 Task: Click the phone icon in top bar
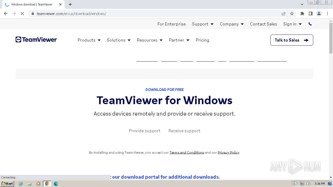310,24
